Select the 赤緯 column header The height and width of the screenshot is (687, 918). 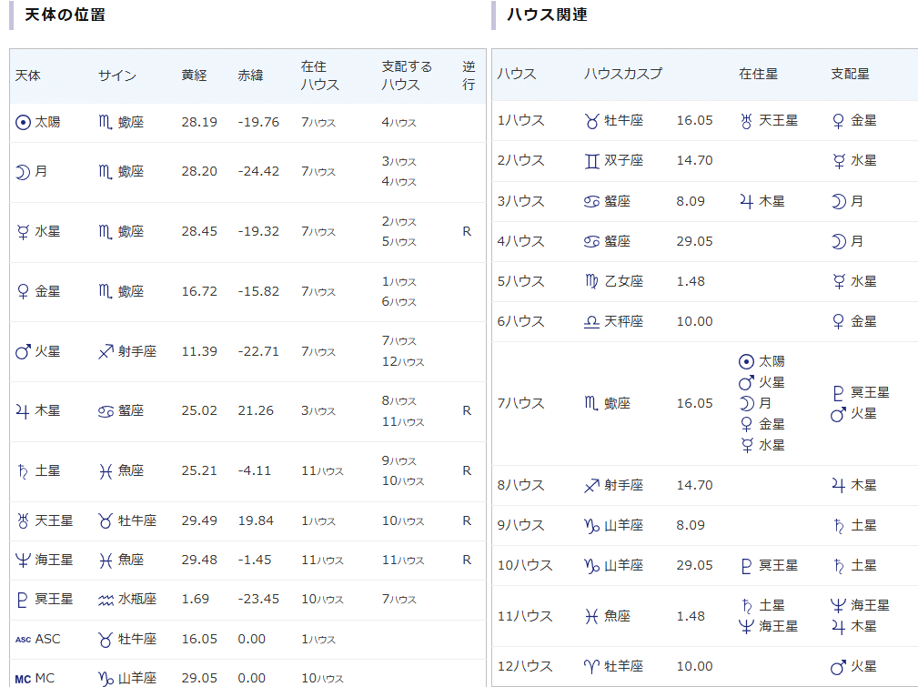[250, 76]
